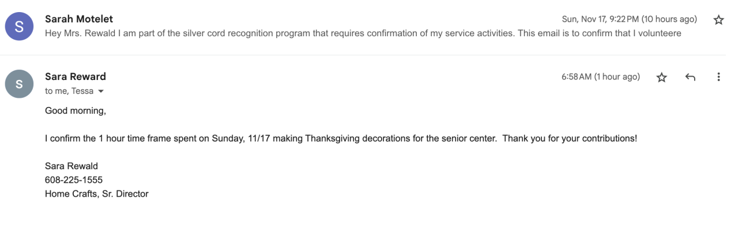Star the Sara Reward email
This screenshot has width=738, height=241.
[x=662, y=77]
